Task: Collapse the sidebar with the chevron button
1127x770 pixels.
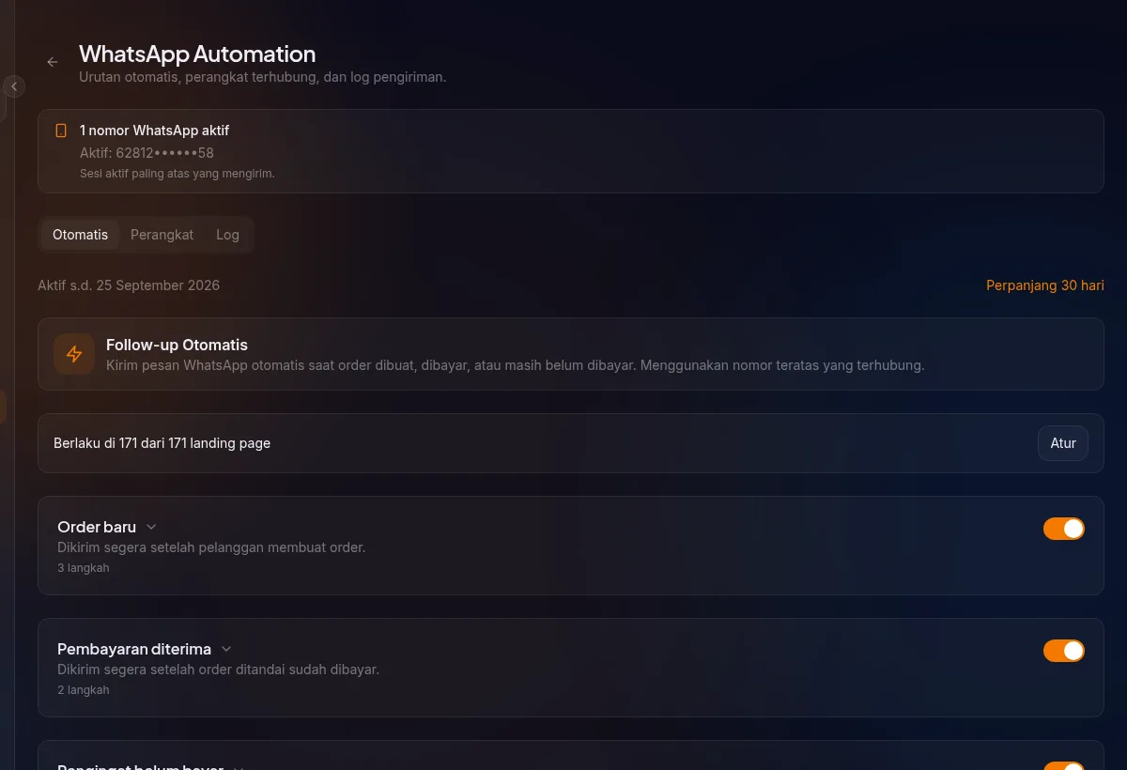Action: pyautogui.click(x=13, y=86)
